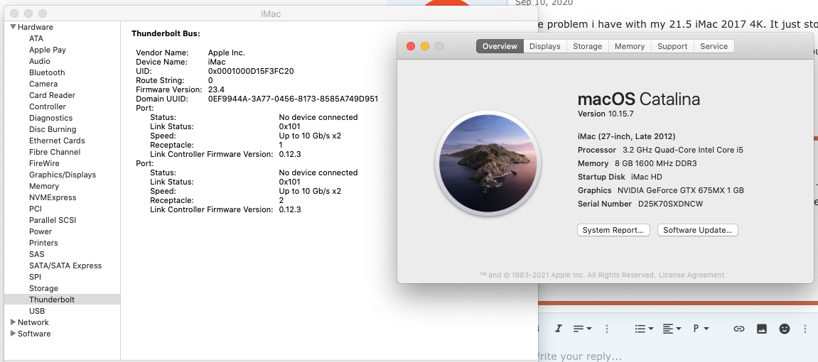This screenshot has height=362, width=818.
Task: Open the Storage tab in About This Mac
Action: click(587, 46)
